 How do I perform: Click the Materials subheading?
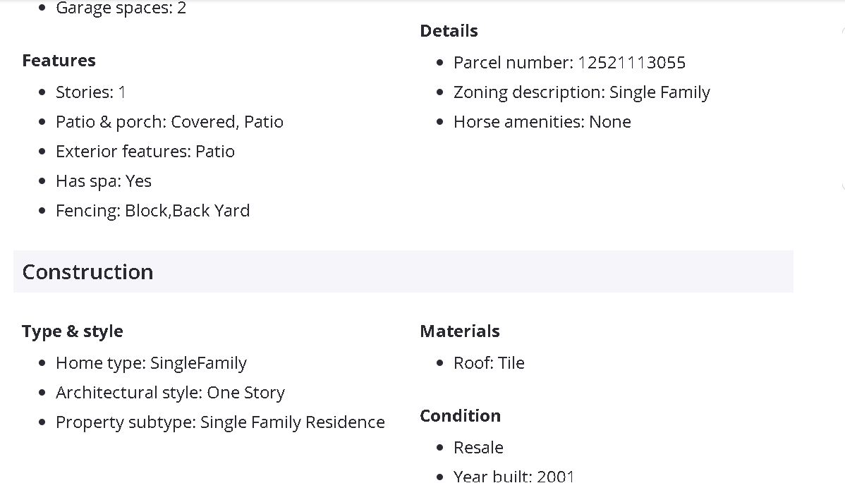click(x=459, y=331)
